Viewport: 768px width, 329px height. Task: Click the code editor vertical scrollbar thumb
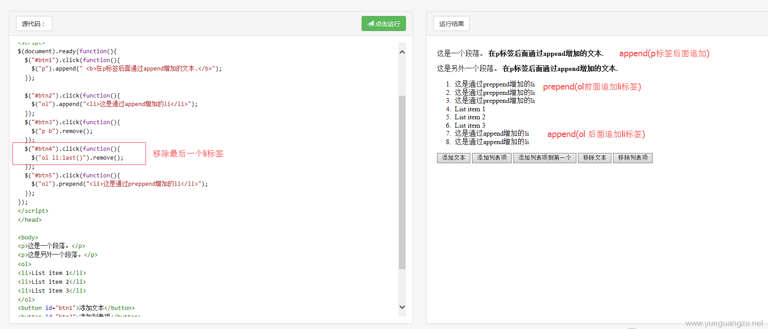pyautogui.click(x=402, y=182)
